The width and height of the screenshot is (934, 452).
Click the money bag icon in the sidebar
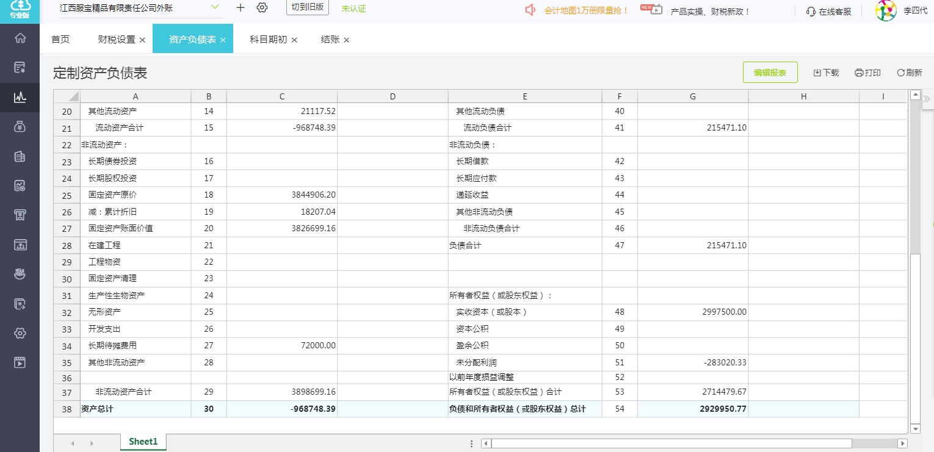point(20,126)
